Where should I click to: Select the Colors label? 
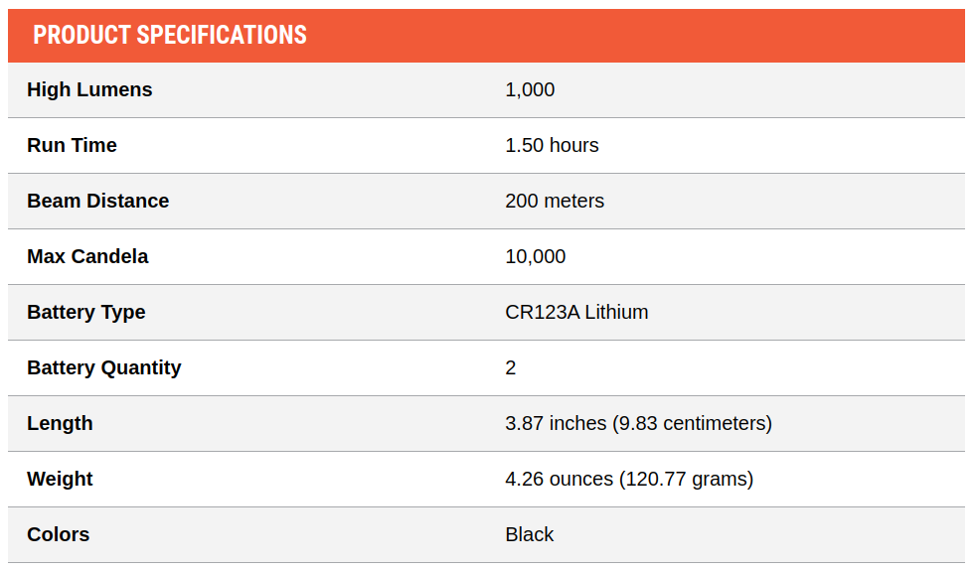point(58,534)
